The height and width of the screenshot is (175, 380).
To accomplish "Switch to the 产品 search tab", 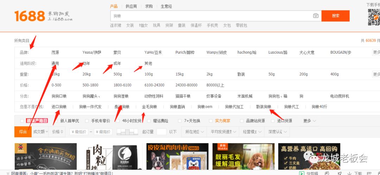I will pyautogui.click(x=114, y=6).
